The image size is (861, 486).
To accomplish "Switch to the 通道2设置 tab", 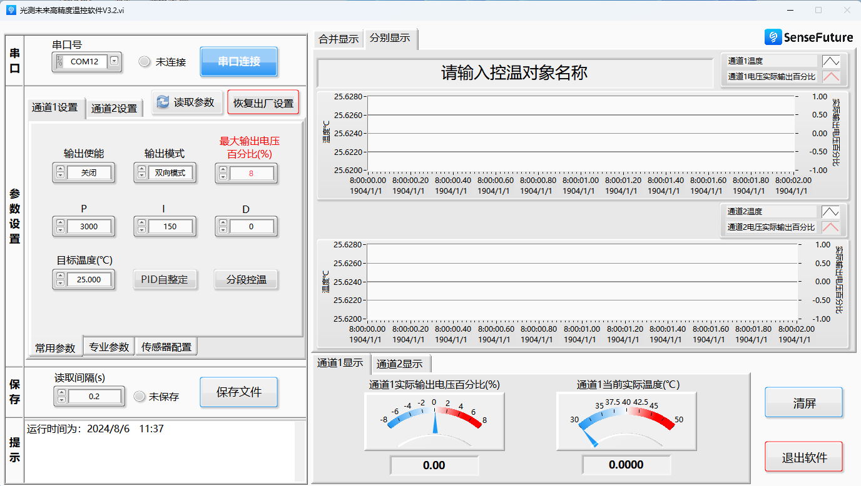I will pyautogui.click(x=114, y=108).
